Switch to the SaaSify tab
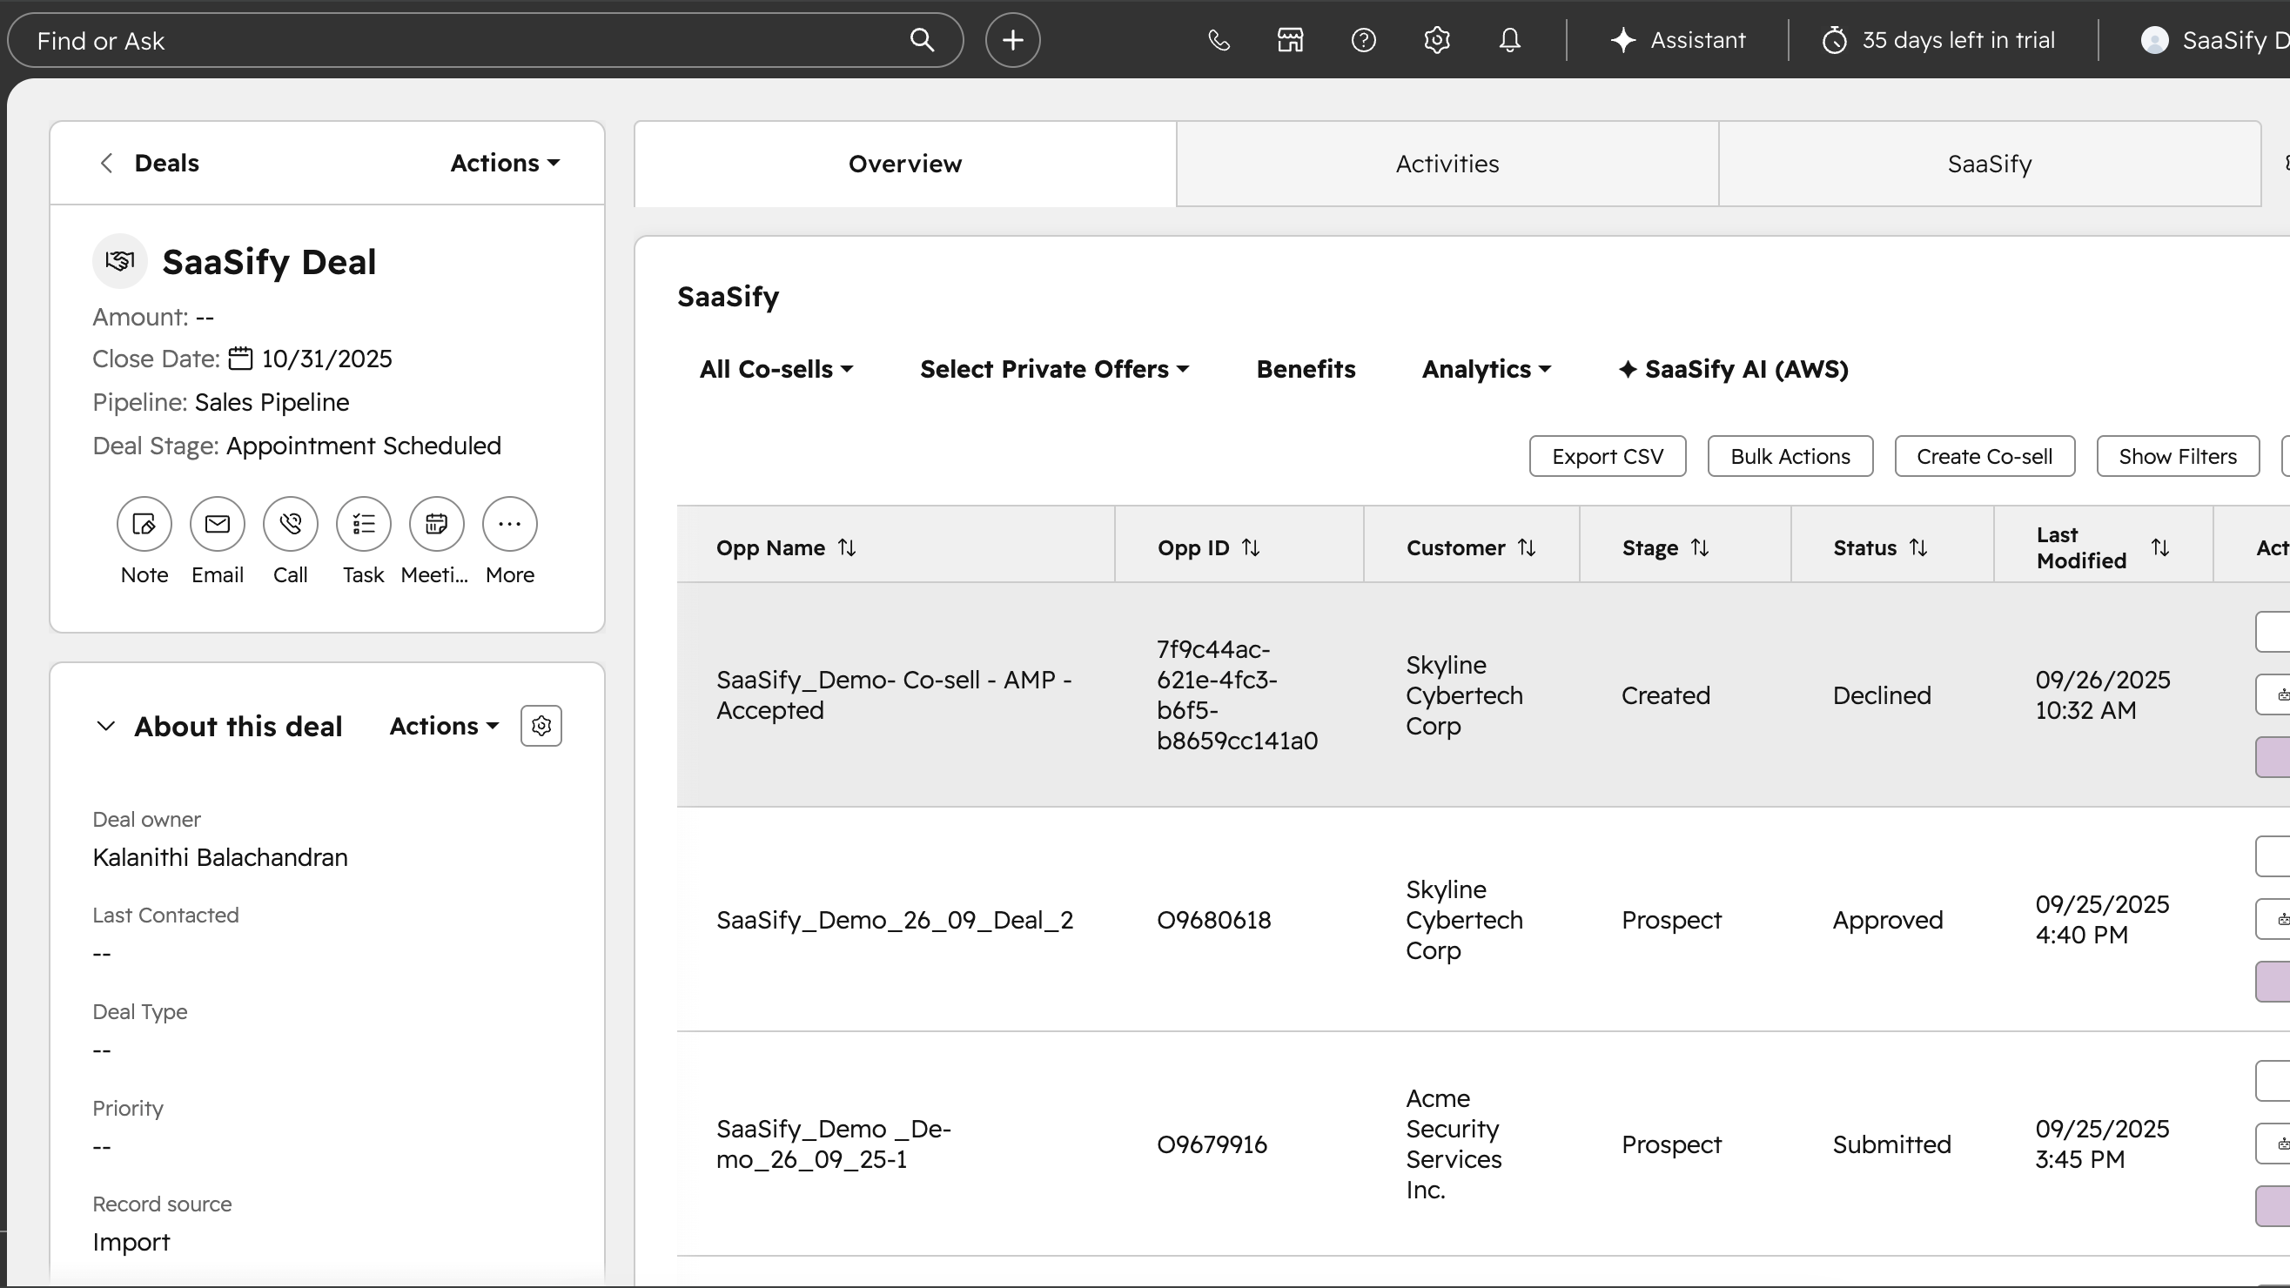 [1990, 164]
